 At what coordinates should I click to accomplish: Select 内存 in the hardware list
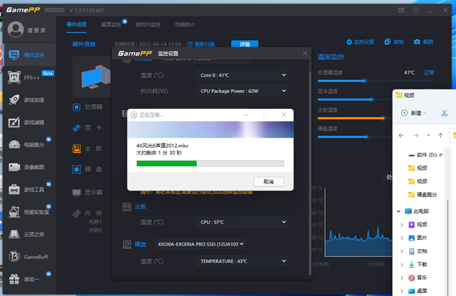coord(88,213)
